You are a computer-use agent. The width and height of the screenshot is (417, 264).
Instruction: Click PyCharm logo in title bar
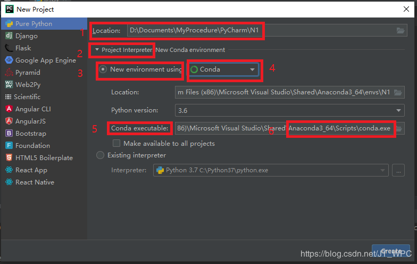click(10, 10)
